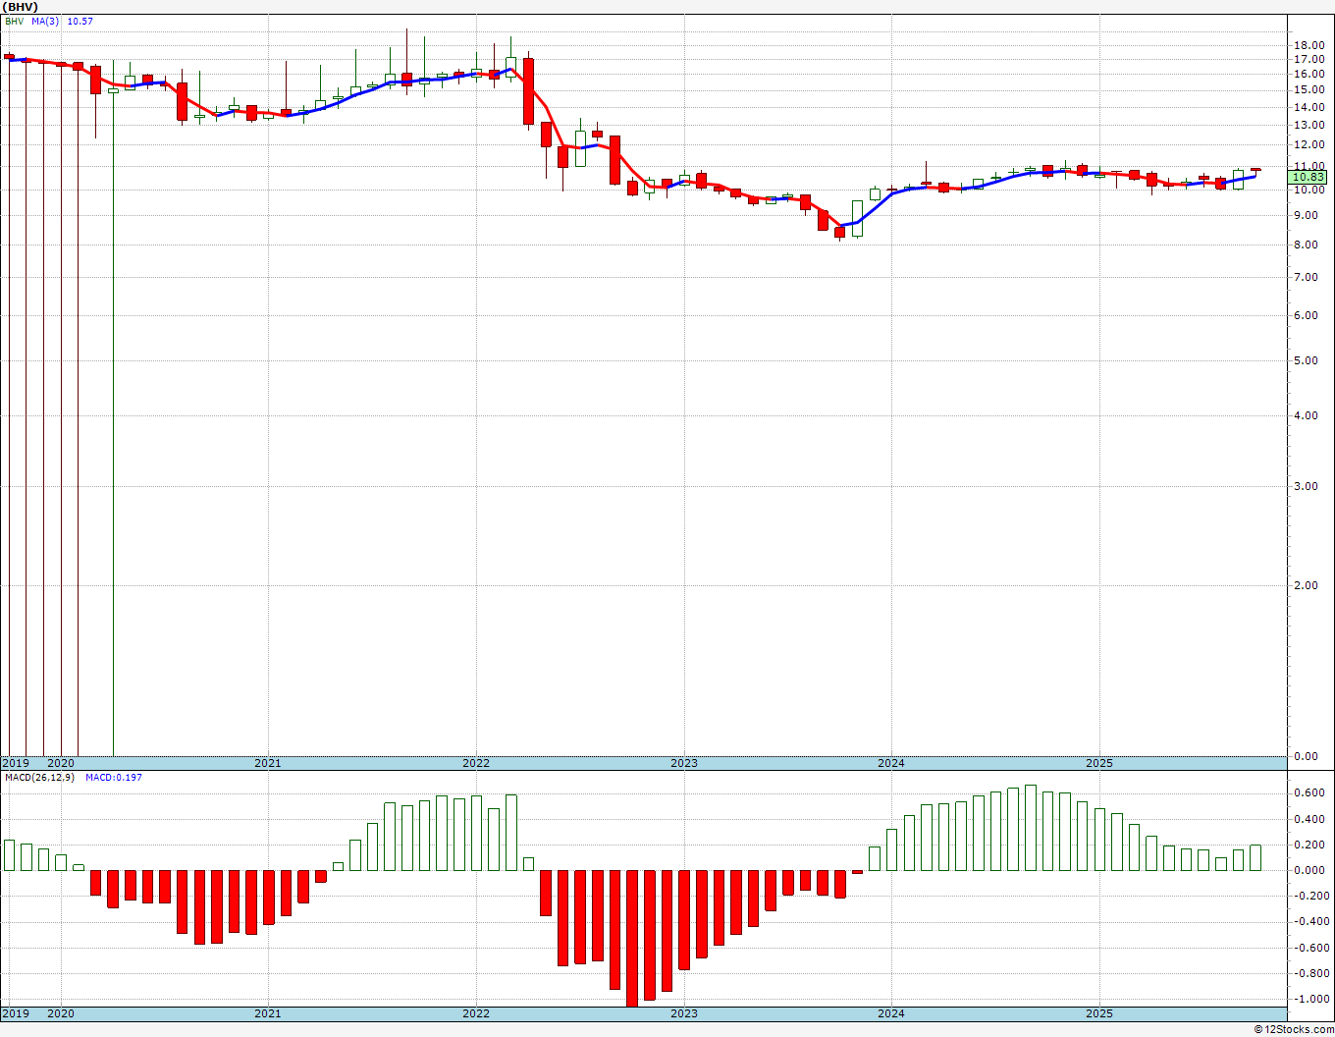Select the 10.57 moving average value
This screenshot has height=1037, width=1335.
click(x=80, y=21)
